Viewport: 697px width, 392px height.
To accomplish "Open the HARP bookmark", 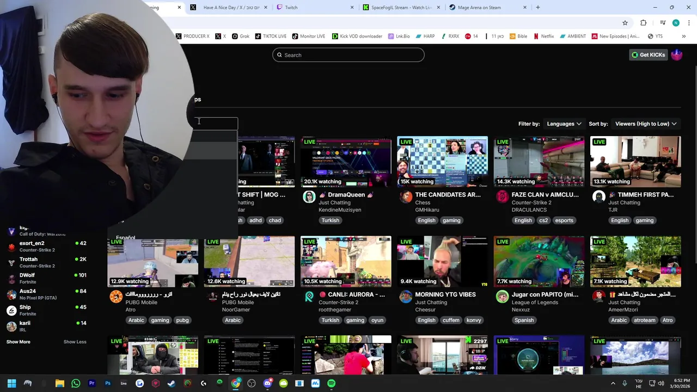I will [x=425, y=36].
